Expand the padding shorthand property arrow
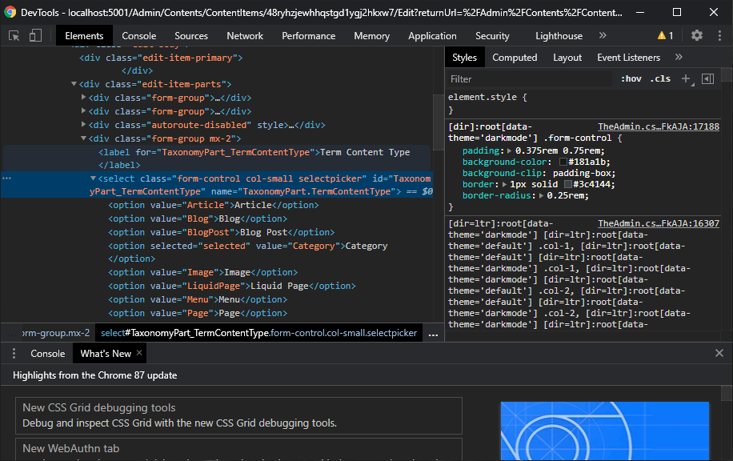This screenshot has width=733, height=461. click(x=509, y=150)
